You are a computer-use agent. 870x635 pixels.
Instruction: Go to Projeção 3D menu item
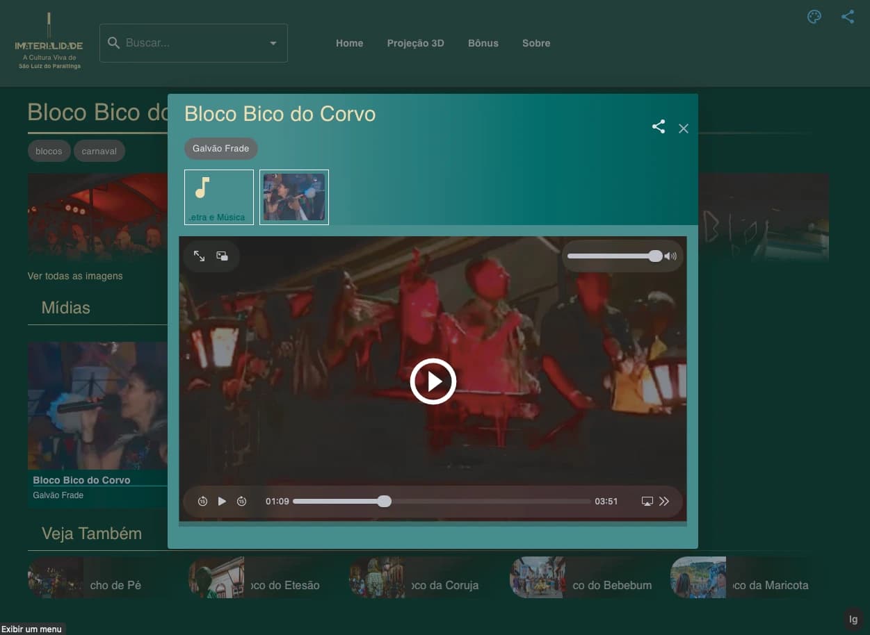[415, 43]
